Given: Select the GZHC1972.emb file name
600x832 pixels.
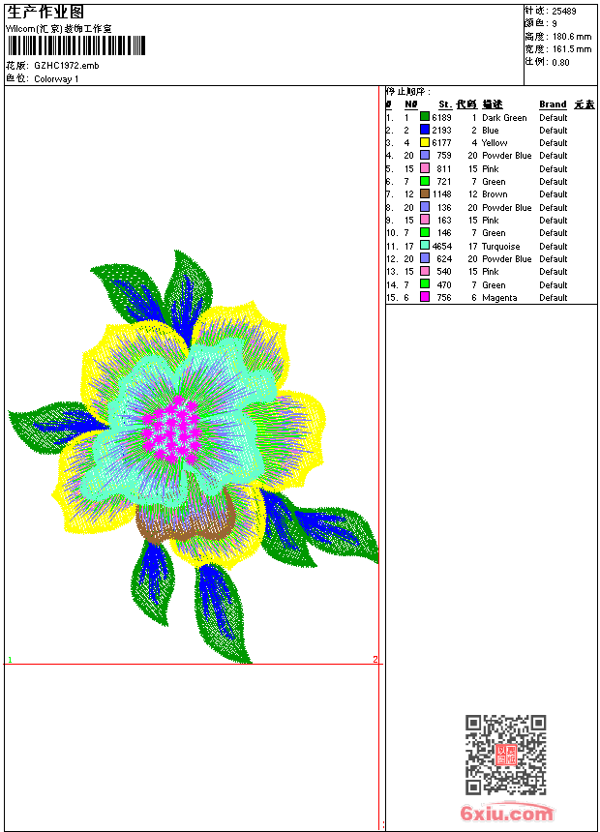Looking at the screenshot, I should click(67, 66).
